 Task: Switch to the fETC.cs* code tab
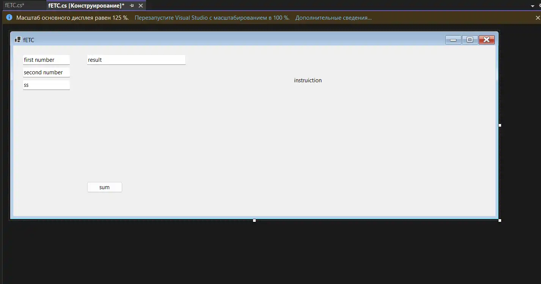[x=15, y=5]
